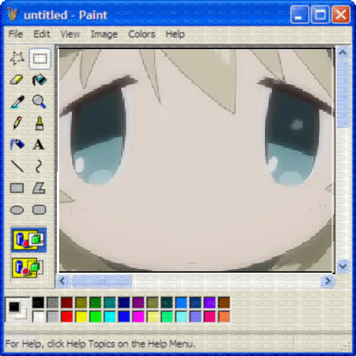Screen dimensions: 356x356
Task: Activate the Magnifier tool
Action: [x=40, y=102]
